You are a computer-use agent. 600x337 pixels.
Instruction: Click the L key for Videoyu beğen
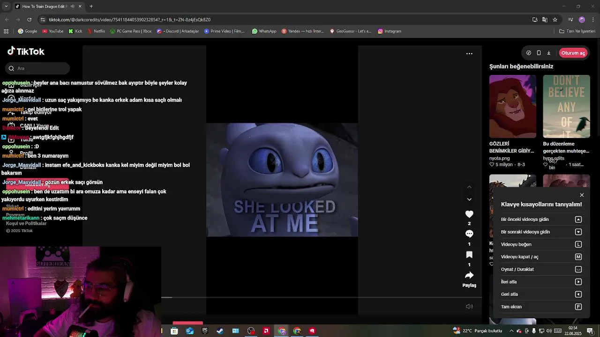578,244
